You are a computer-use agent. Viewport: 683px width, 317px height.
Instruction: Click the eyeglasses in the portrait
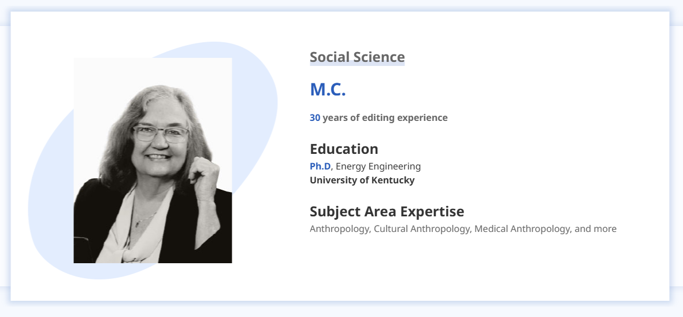click(x=160, y=134)
